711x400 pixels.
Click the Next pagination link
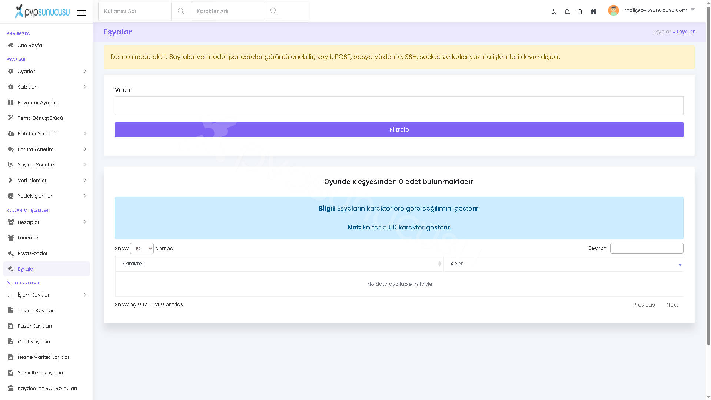tap(672, 305)
